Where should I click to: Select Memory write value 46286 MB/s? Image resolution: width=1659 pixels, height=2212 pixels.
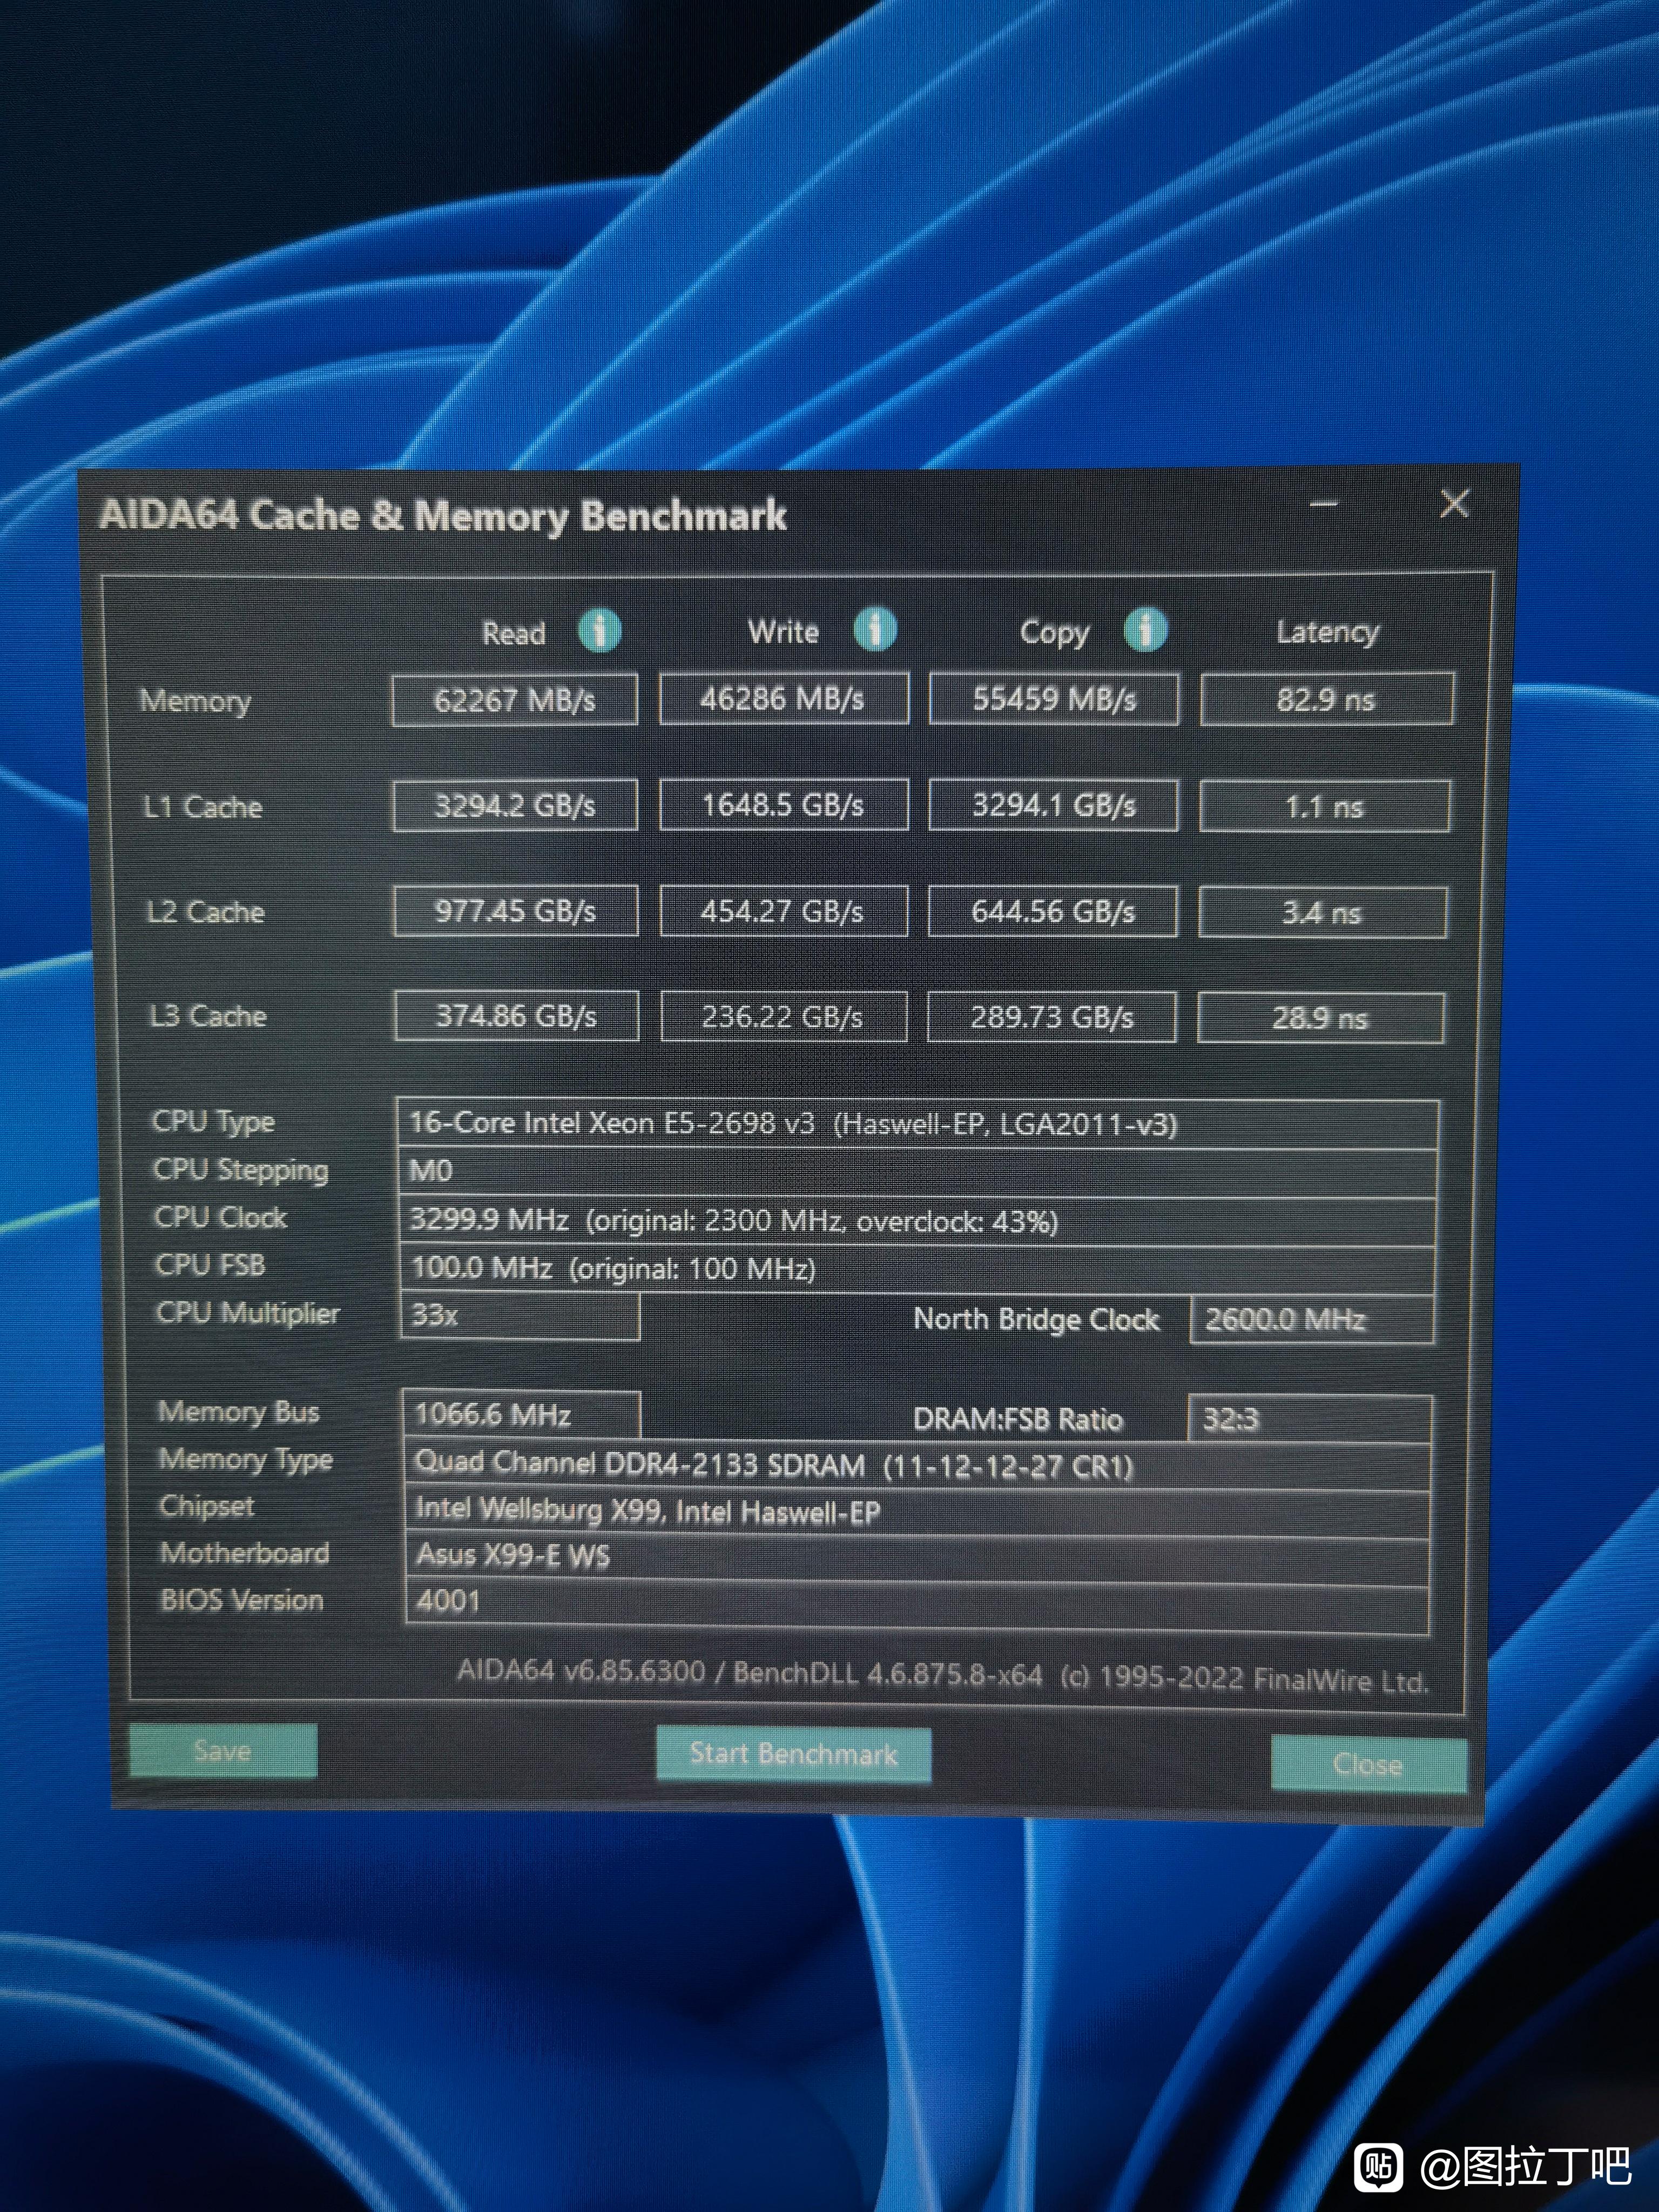click(x=783, y=698)
